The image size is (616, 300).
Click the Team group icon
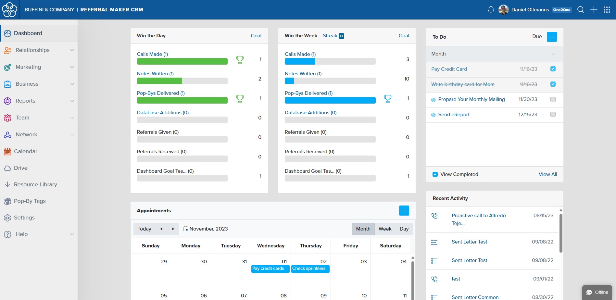7,118
